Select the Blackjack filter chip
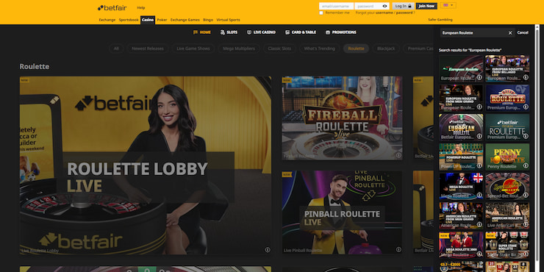This screenshot has width=544, height=272. click(x=386, y=49)
